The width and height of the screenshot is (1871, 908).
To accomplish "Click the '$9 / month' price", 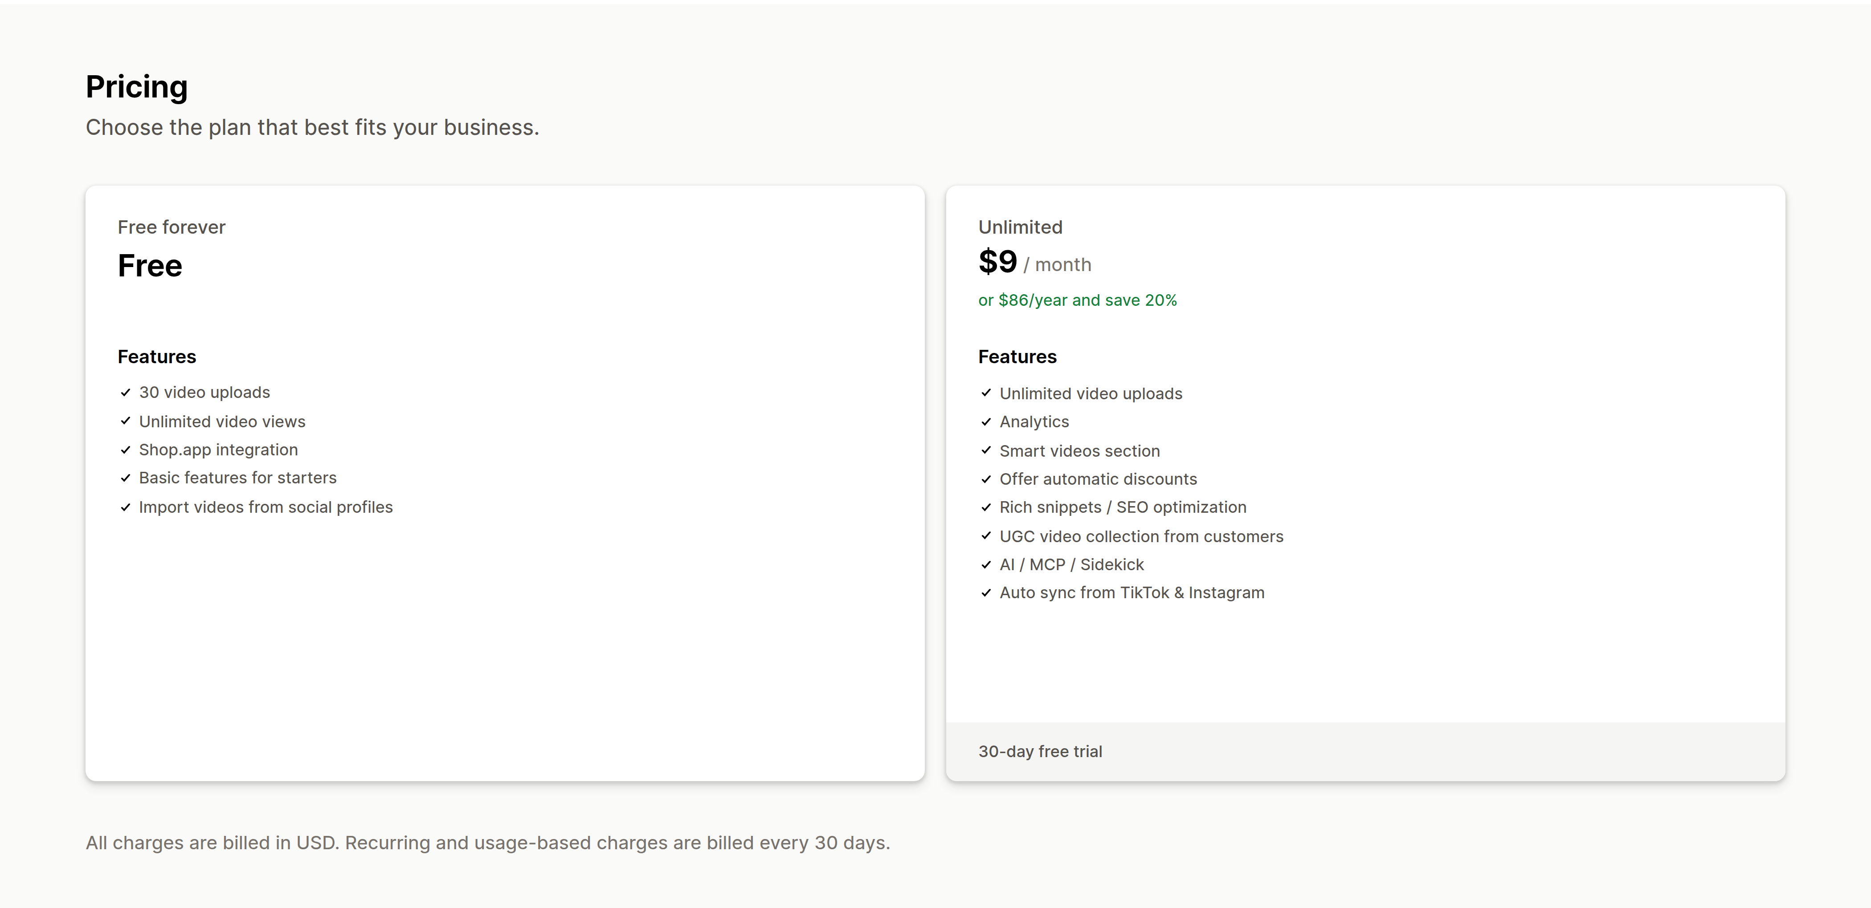I will (x=1034, y=262).
